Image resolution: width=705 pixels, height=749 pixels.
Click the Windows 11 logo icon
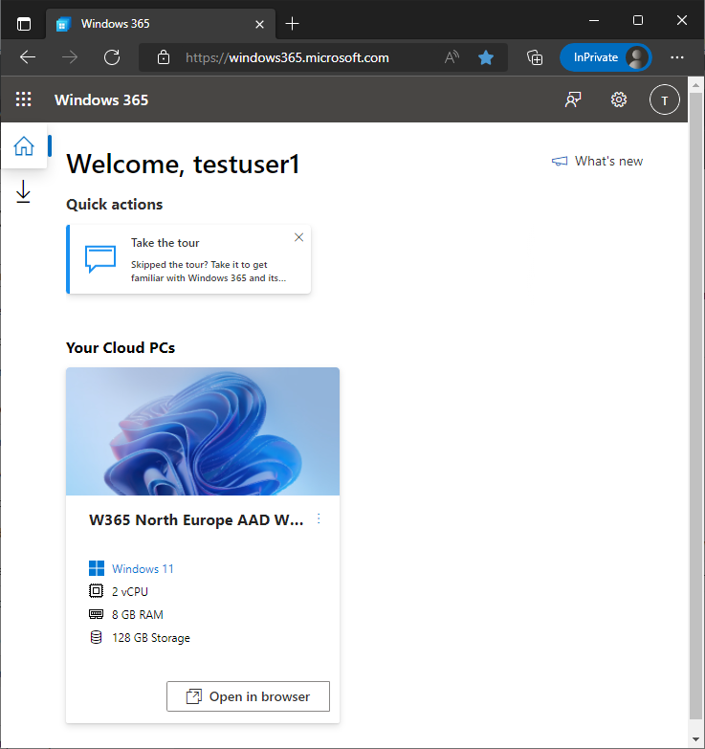(x=97, y=568)
